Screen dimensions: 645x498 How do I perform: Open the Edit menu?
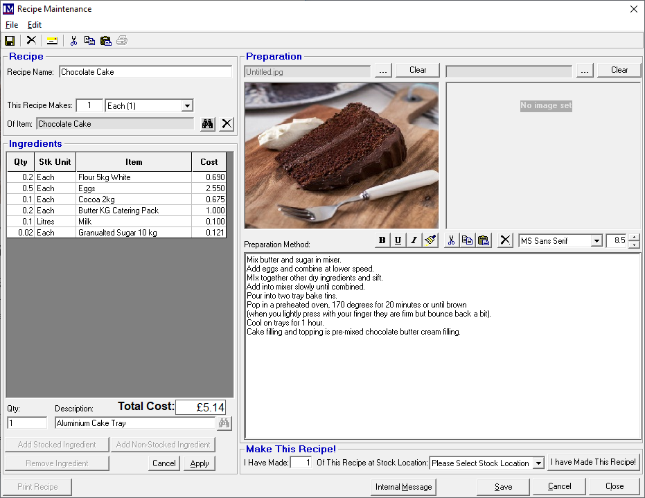(x=35, y=25)
